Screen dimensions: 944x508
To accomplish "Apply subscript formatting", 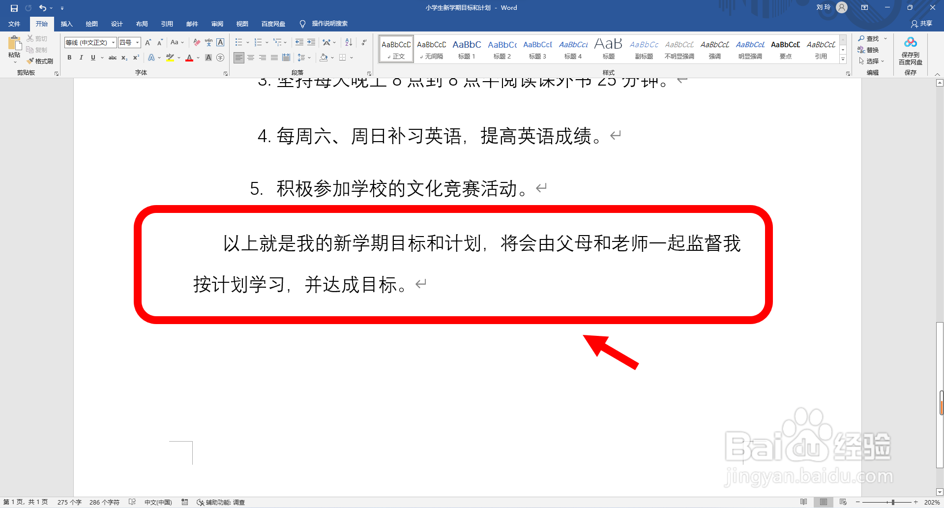I will [x=124, y=58].
